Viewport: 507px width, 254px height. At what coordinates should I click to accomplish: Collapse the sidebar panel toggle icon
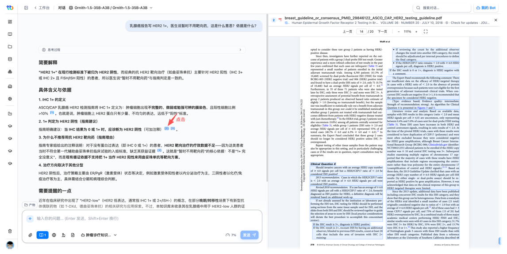(26, 8)
